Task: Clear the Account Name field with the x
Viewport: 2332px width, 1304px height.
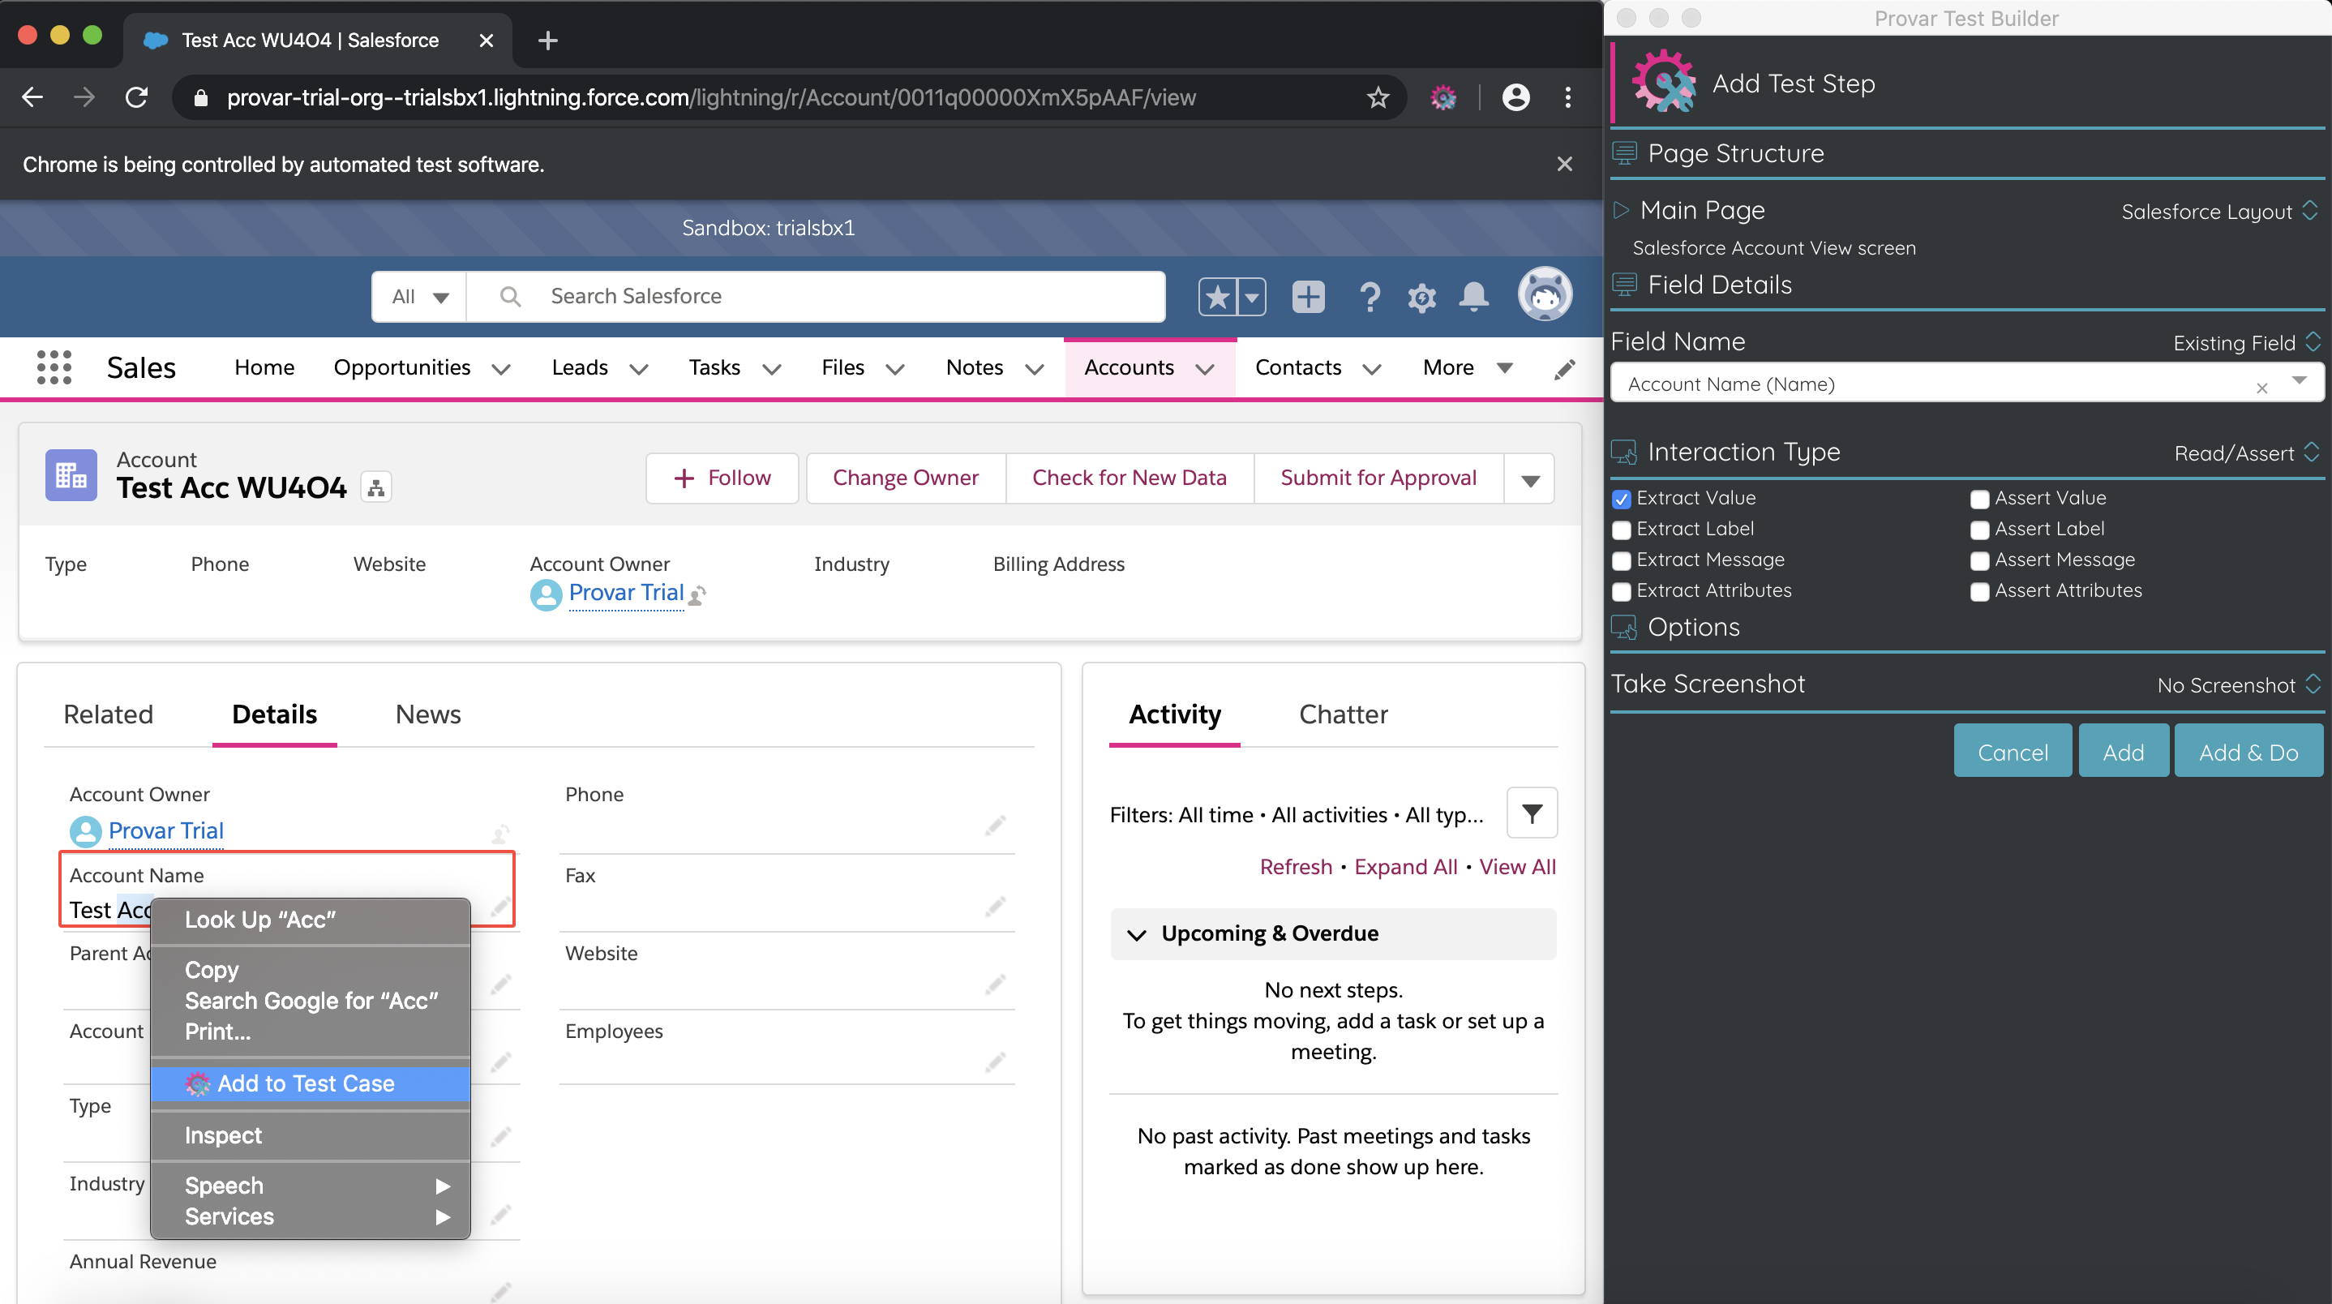Action: coord(2261,388)
